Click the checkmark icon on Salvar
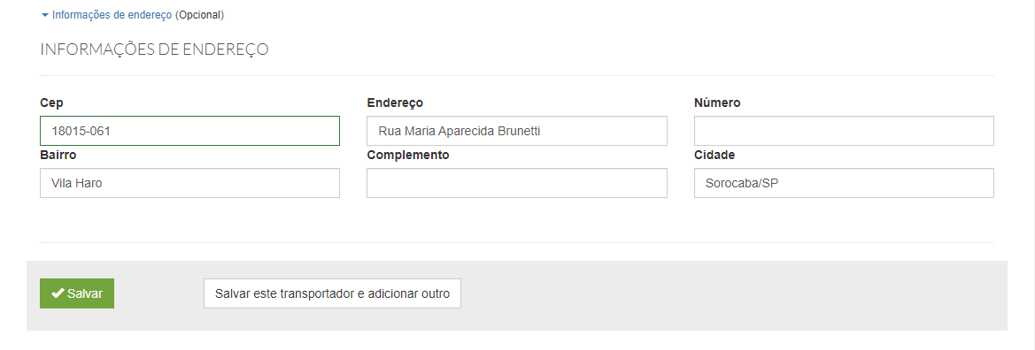The image size is (1035, 350). coord(58,293)
